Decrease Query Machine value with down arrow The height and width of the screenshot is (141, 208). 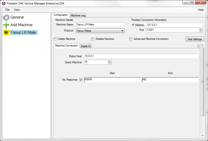110,63
